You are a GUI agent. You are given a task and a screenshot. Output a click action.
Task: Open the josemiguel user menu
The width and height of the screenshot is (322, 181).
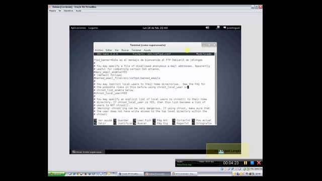pyautogui.click(x=231, y=28)
